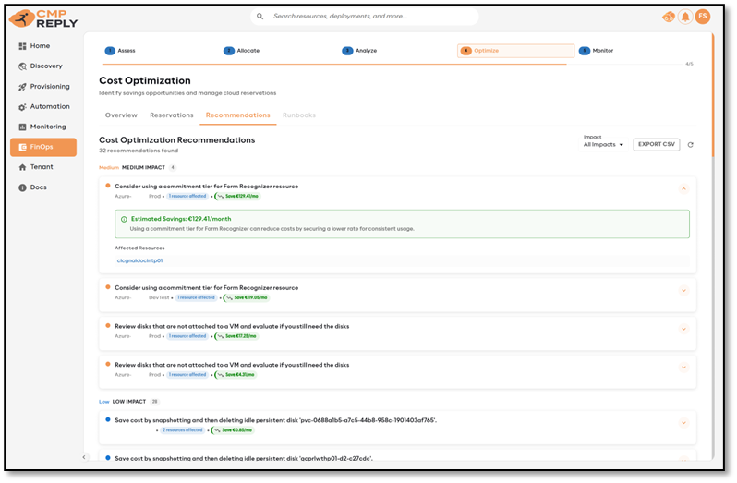Switch to the Reservations tab
737x483 pixels.
click(172, 115)
